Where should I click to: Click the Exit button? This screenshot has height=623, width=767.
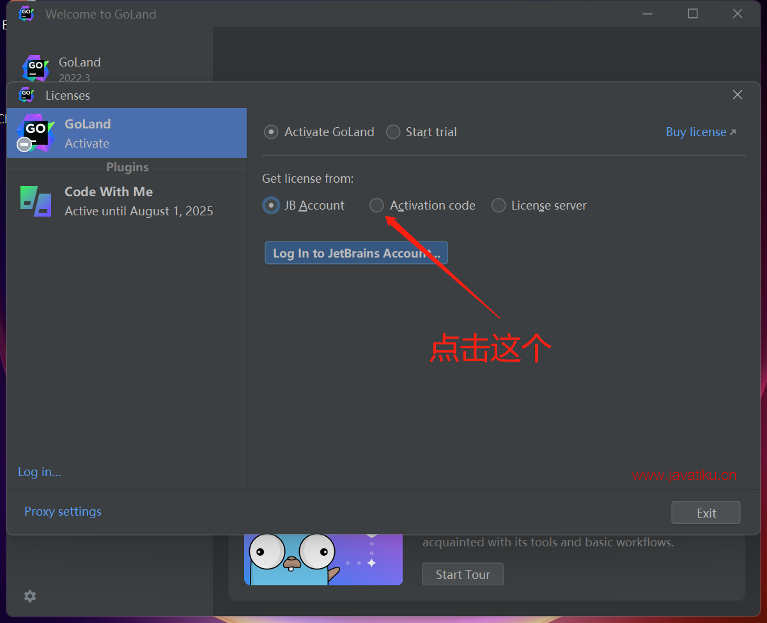(706, 512)
